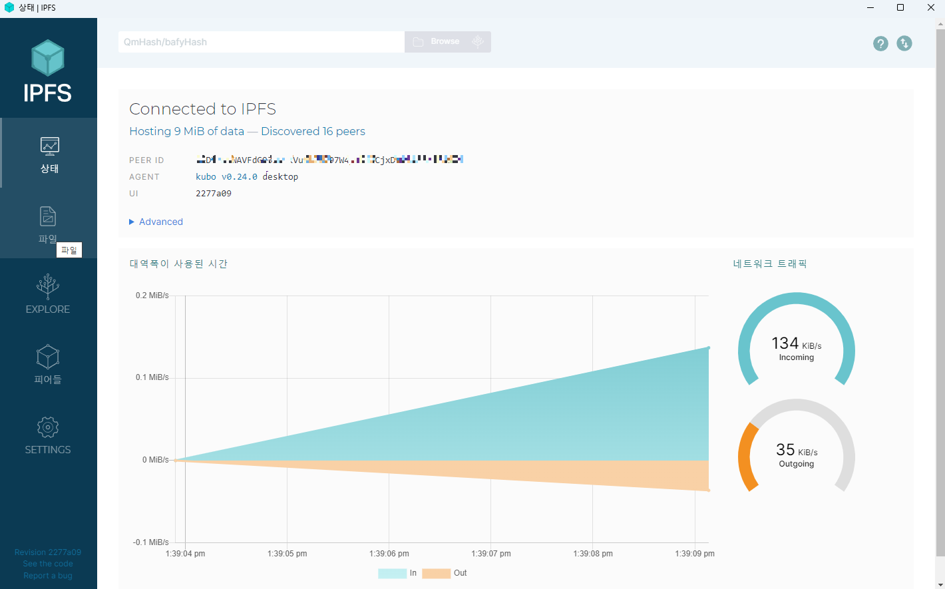Open the 피어들 peers page

pyautogui.click(x=49, y=364)
